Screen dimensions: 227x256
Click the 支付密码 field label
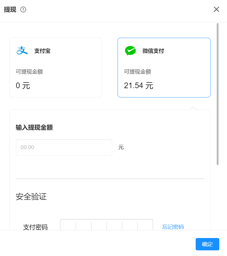click(x=35, y=227)
